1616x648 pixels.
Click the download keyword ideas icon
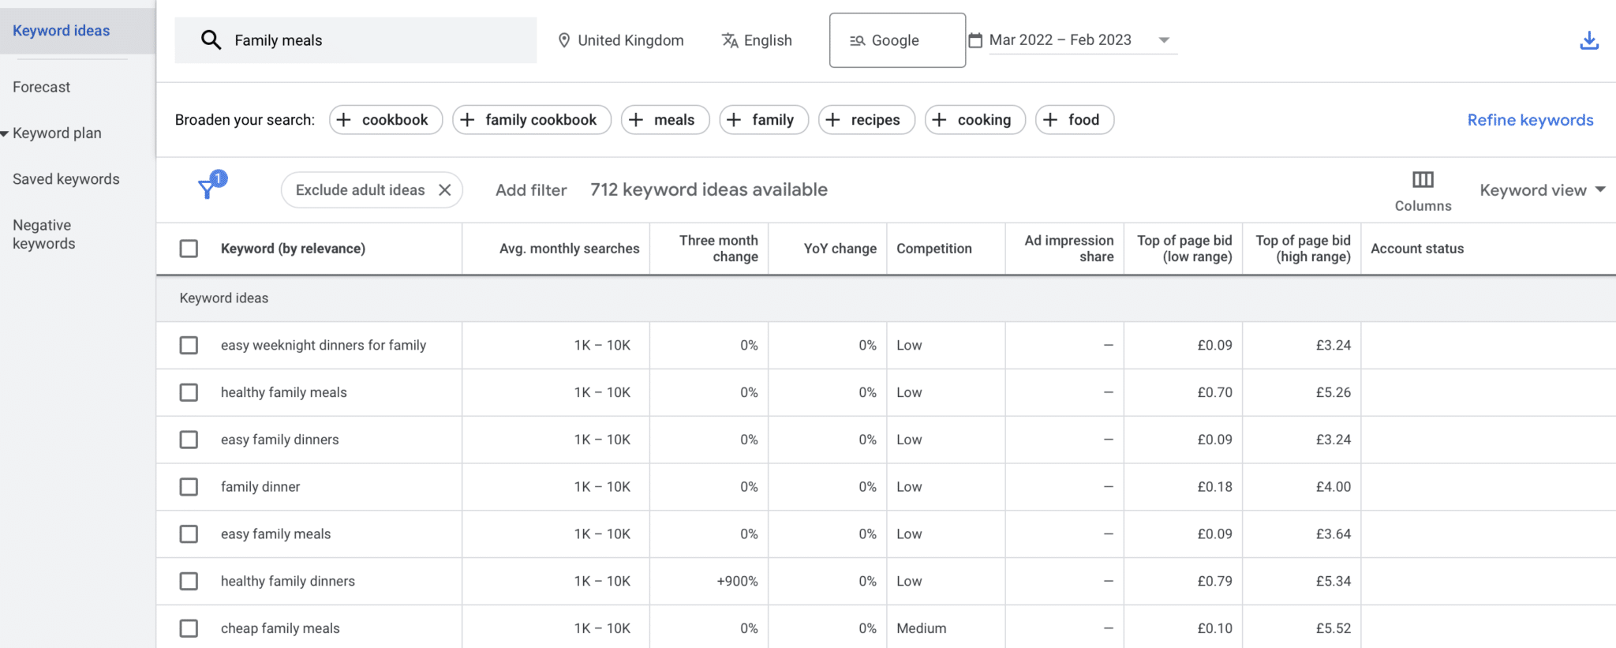point(1588,41)
